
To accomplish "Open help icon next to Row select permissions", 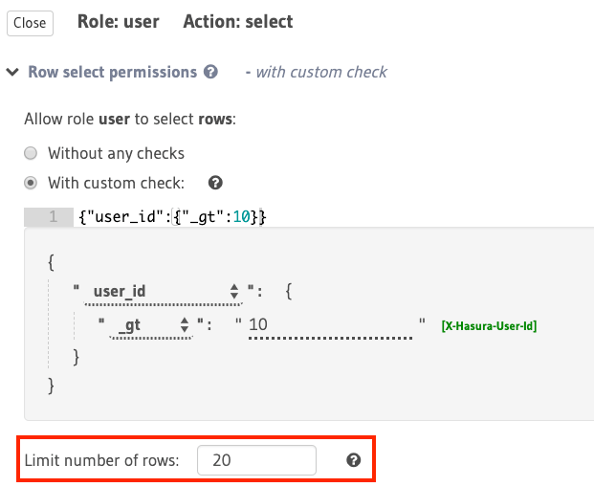I will click(x=210, y=72).
